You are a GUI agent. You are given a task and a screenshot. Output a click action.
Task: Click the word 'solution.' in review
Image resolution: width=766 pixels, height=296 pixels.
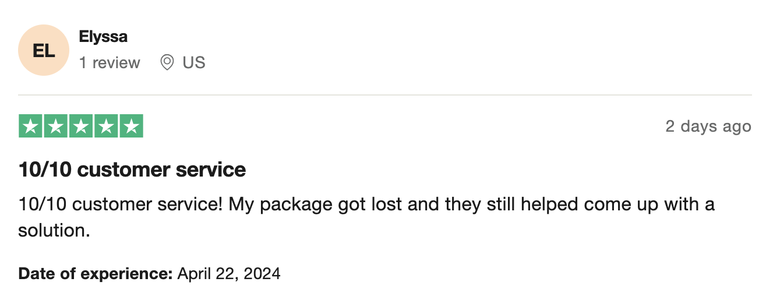(x=54, y=230)
